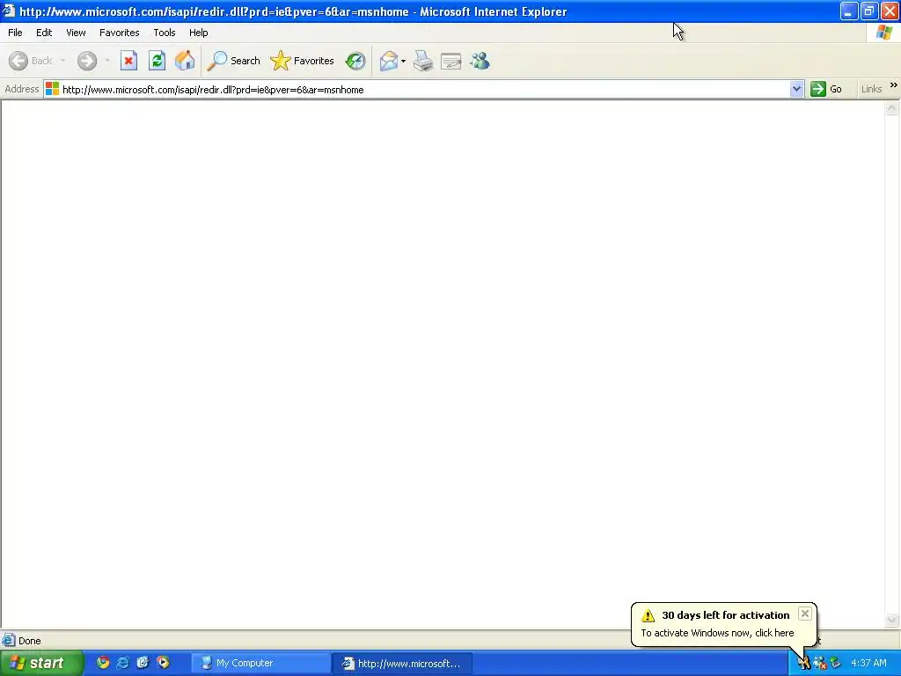Launch Outlook Express from Quick Launch
The image size is (901, 676).
click(x=143, y=663)
